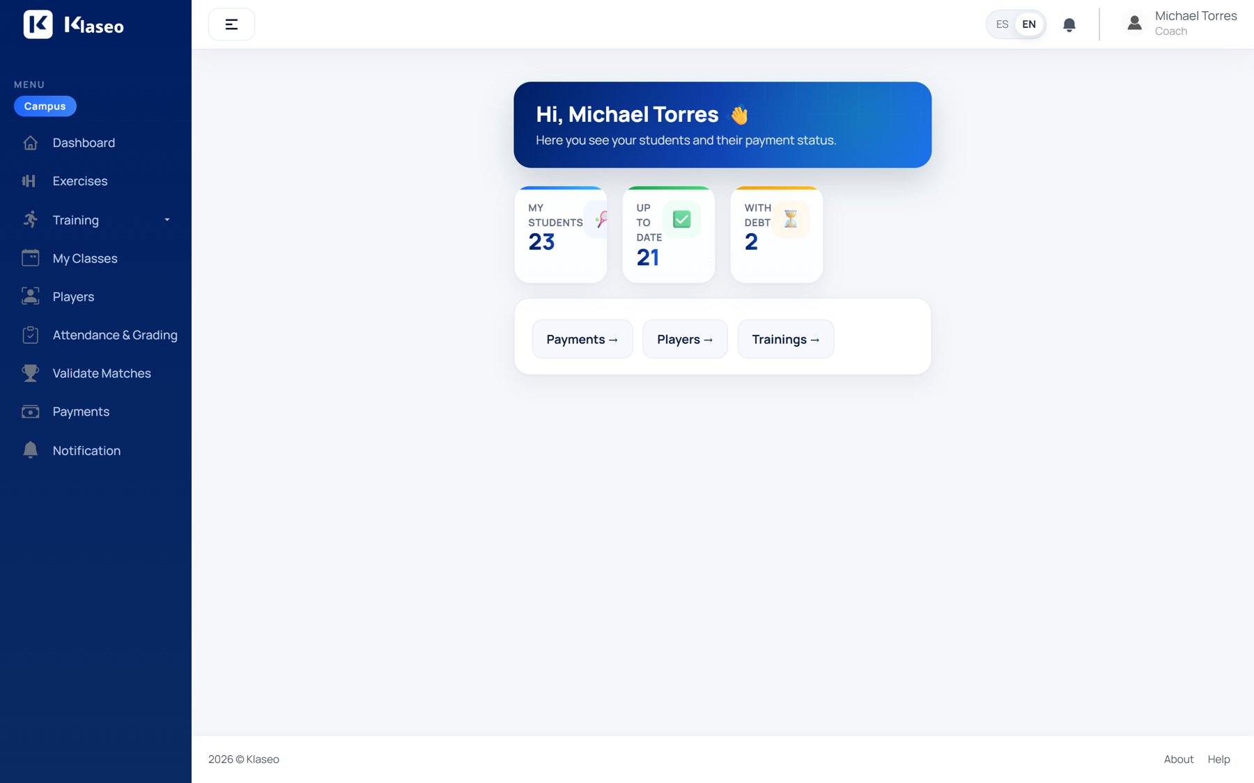Open the About link in footer

(x=1179, y=759)
